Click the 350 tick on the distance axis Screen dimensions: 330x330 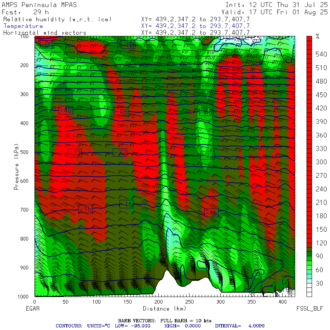tap(252, 302)
